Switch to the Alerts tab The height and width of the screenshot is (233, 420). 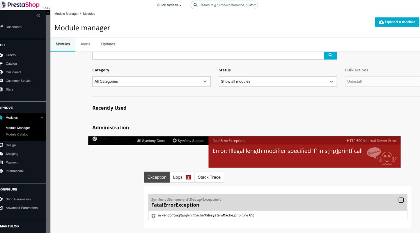(86, 44)
